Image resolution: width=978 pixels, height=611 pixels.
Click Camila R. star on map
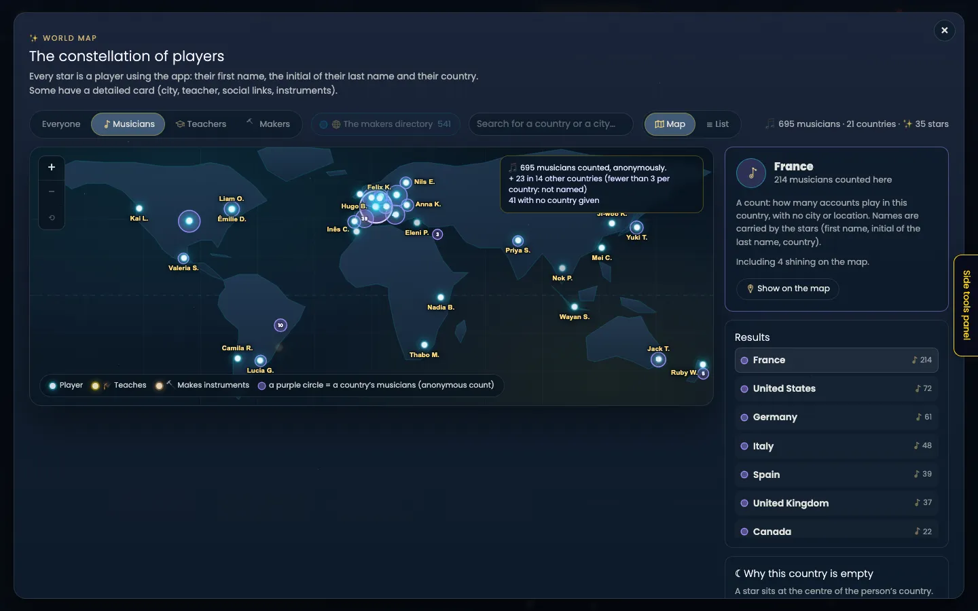pyautogui.click(x=237, y=358)
